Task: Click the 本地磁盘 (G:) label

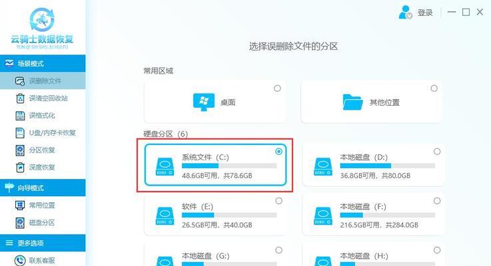Action: pyautogui.click(x=206, y=256)
